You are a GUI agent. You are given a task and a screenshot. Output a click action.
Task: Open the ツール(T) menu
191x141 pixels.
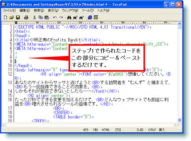(x=87, y=10)
